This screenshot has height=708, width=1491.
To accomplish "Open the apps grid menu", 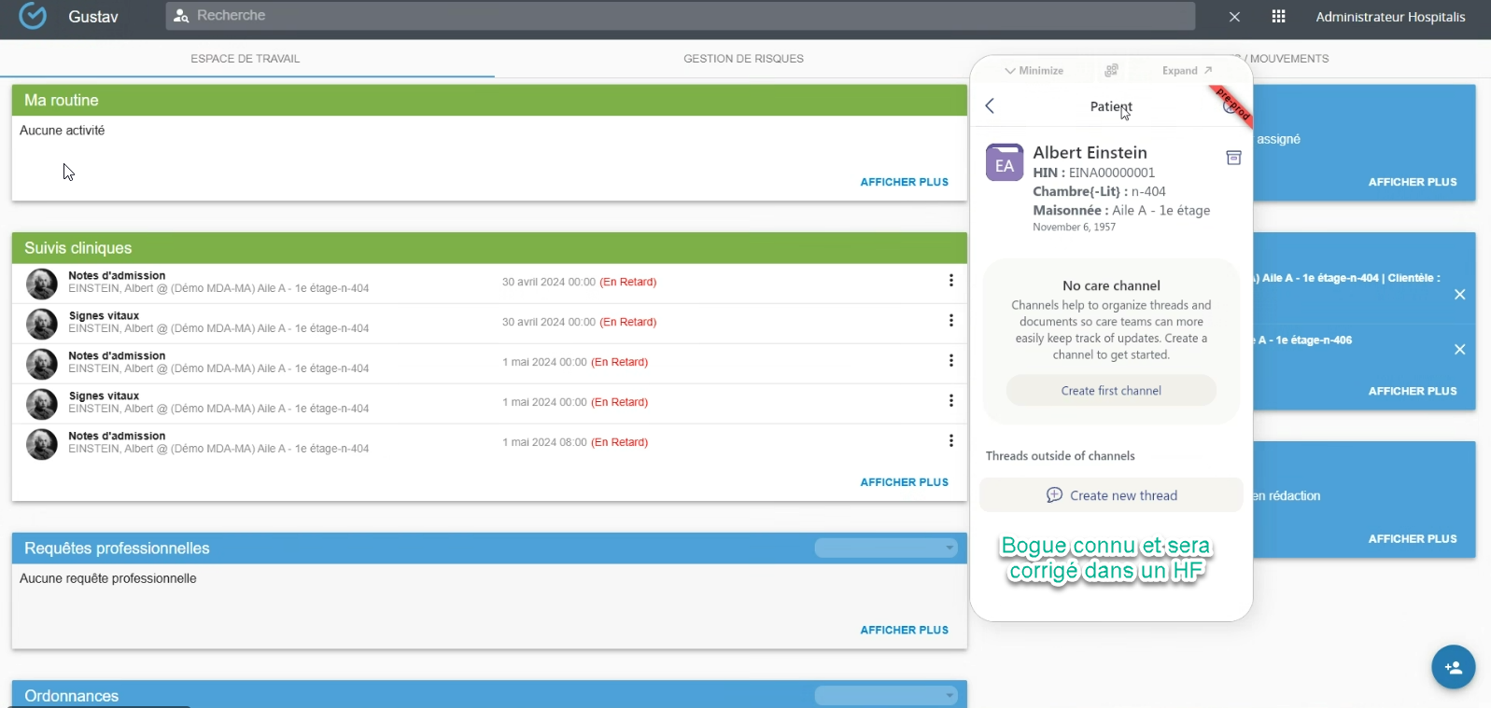I will [x=1278, y=17].
